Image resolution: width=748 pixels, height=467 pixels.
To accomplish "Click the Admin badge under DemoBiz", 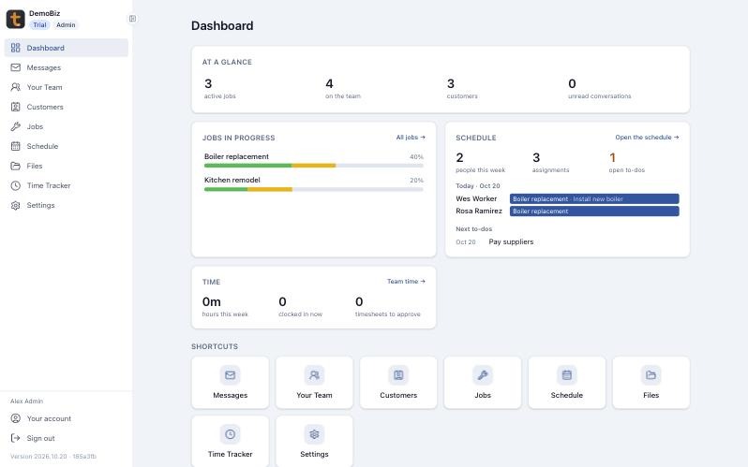I will point(66,24).
